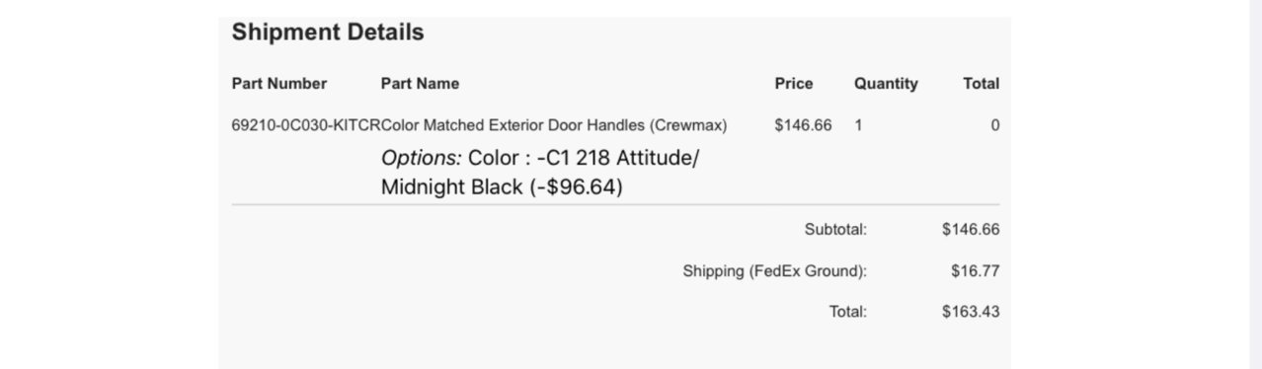This screenshot has width=1262, height=369.
Task: Click the Total column header
Action: click(x=981, y=84)
